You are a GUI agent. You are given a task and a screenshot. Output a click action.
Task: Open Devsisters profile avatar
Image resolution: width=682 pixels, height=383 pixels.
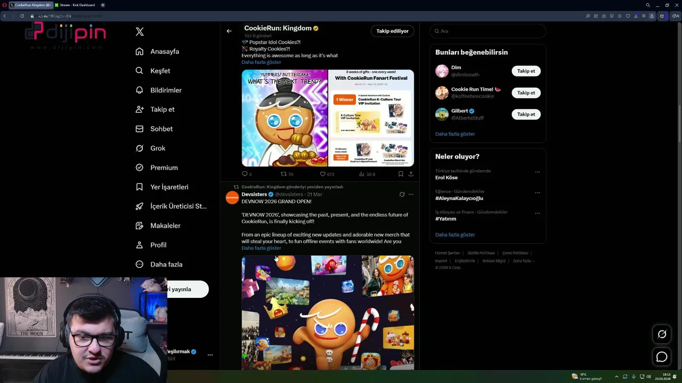pos(232,198)
